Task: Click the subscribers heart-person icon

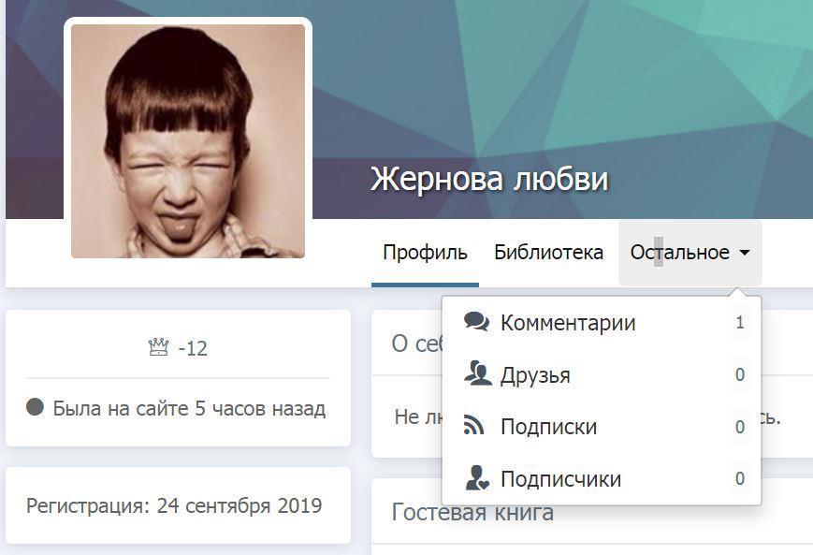Action: [x=477, y=477]
